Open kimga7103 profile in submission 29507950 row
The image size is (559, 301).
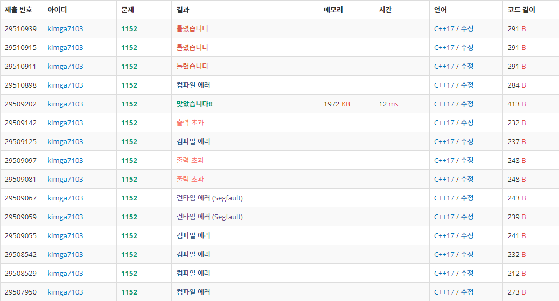pos(65,292)
